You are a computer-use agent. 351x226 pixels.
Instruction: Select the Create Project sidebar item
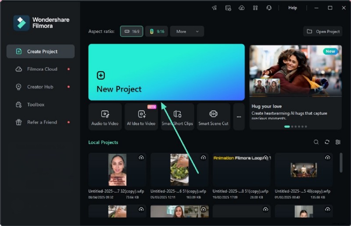[x=40, y=51]
